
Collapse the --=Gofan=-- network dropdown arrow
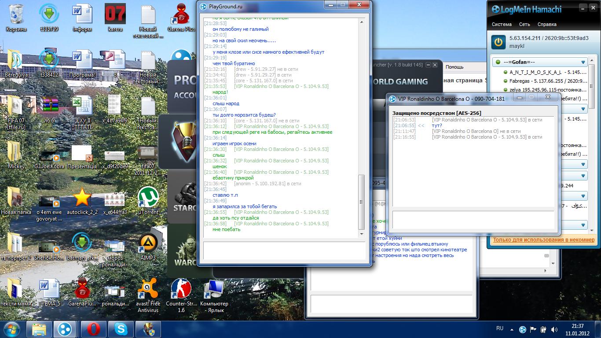pyautogui.click(x=583, y=62)
